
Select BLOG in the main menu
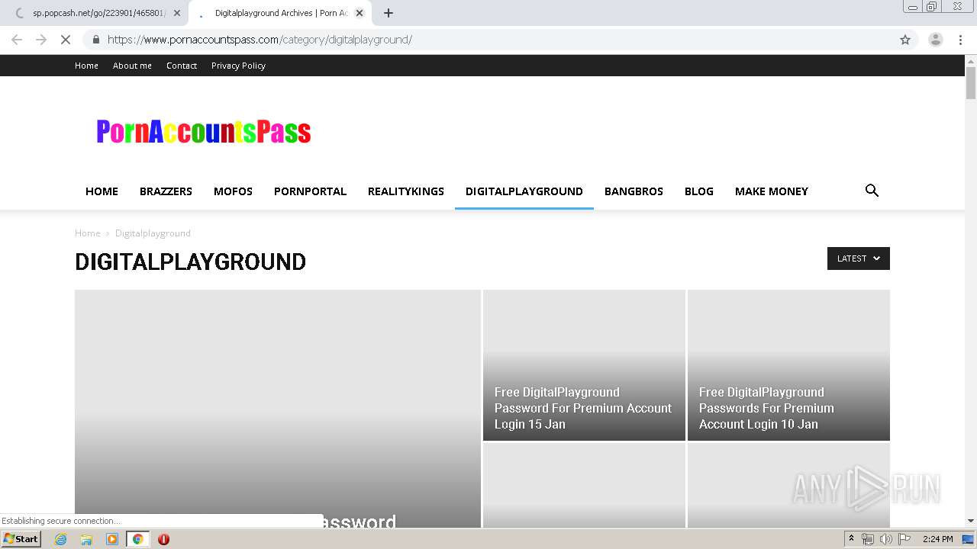pos(699,191)
